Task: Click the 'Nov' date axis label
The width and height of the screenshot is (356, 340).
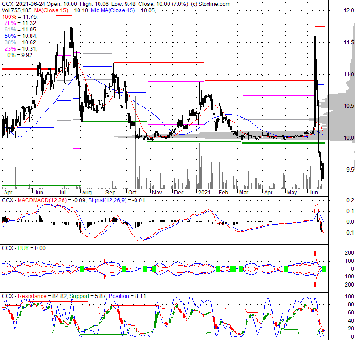Action: point(157,193)
